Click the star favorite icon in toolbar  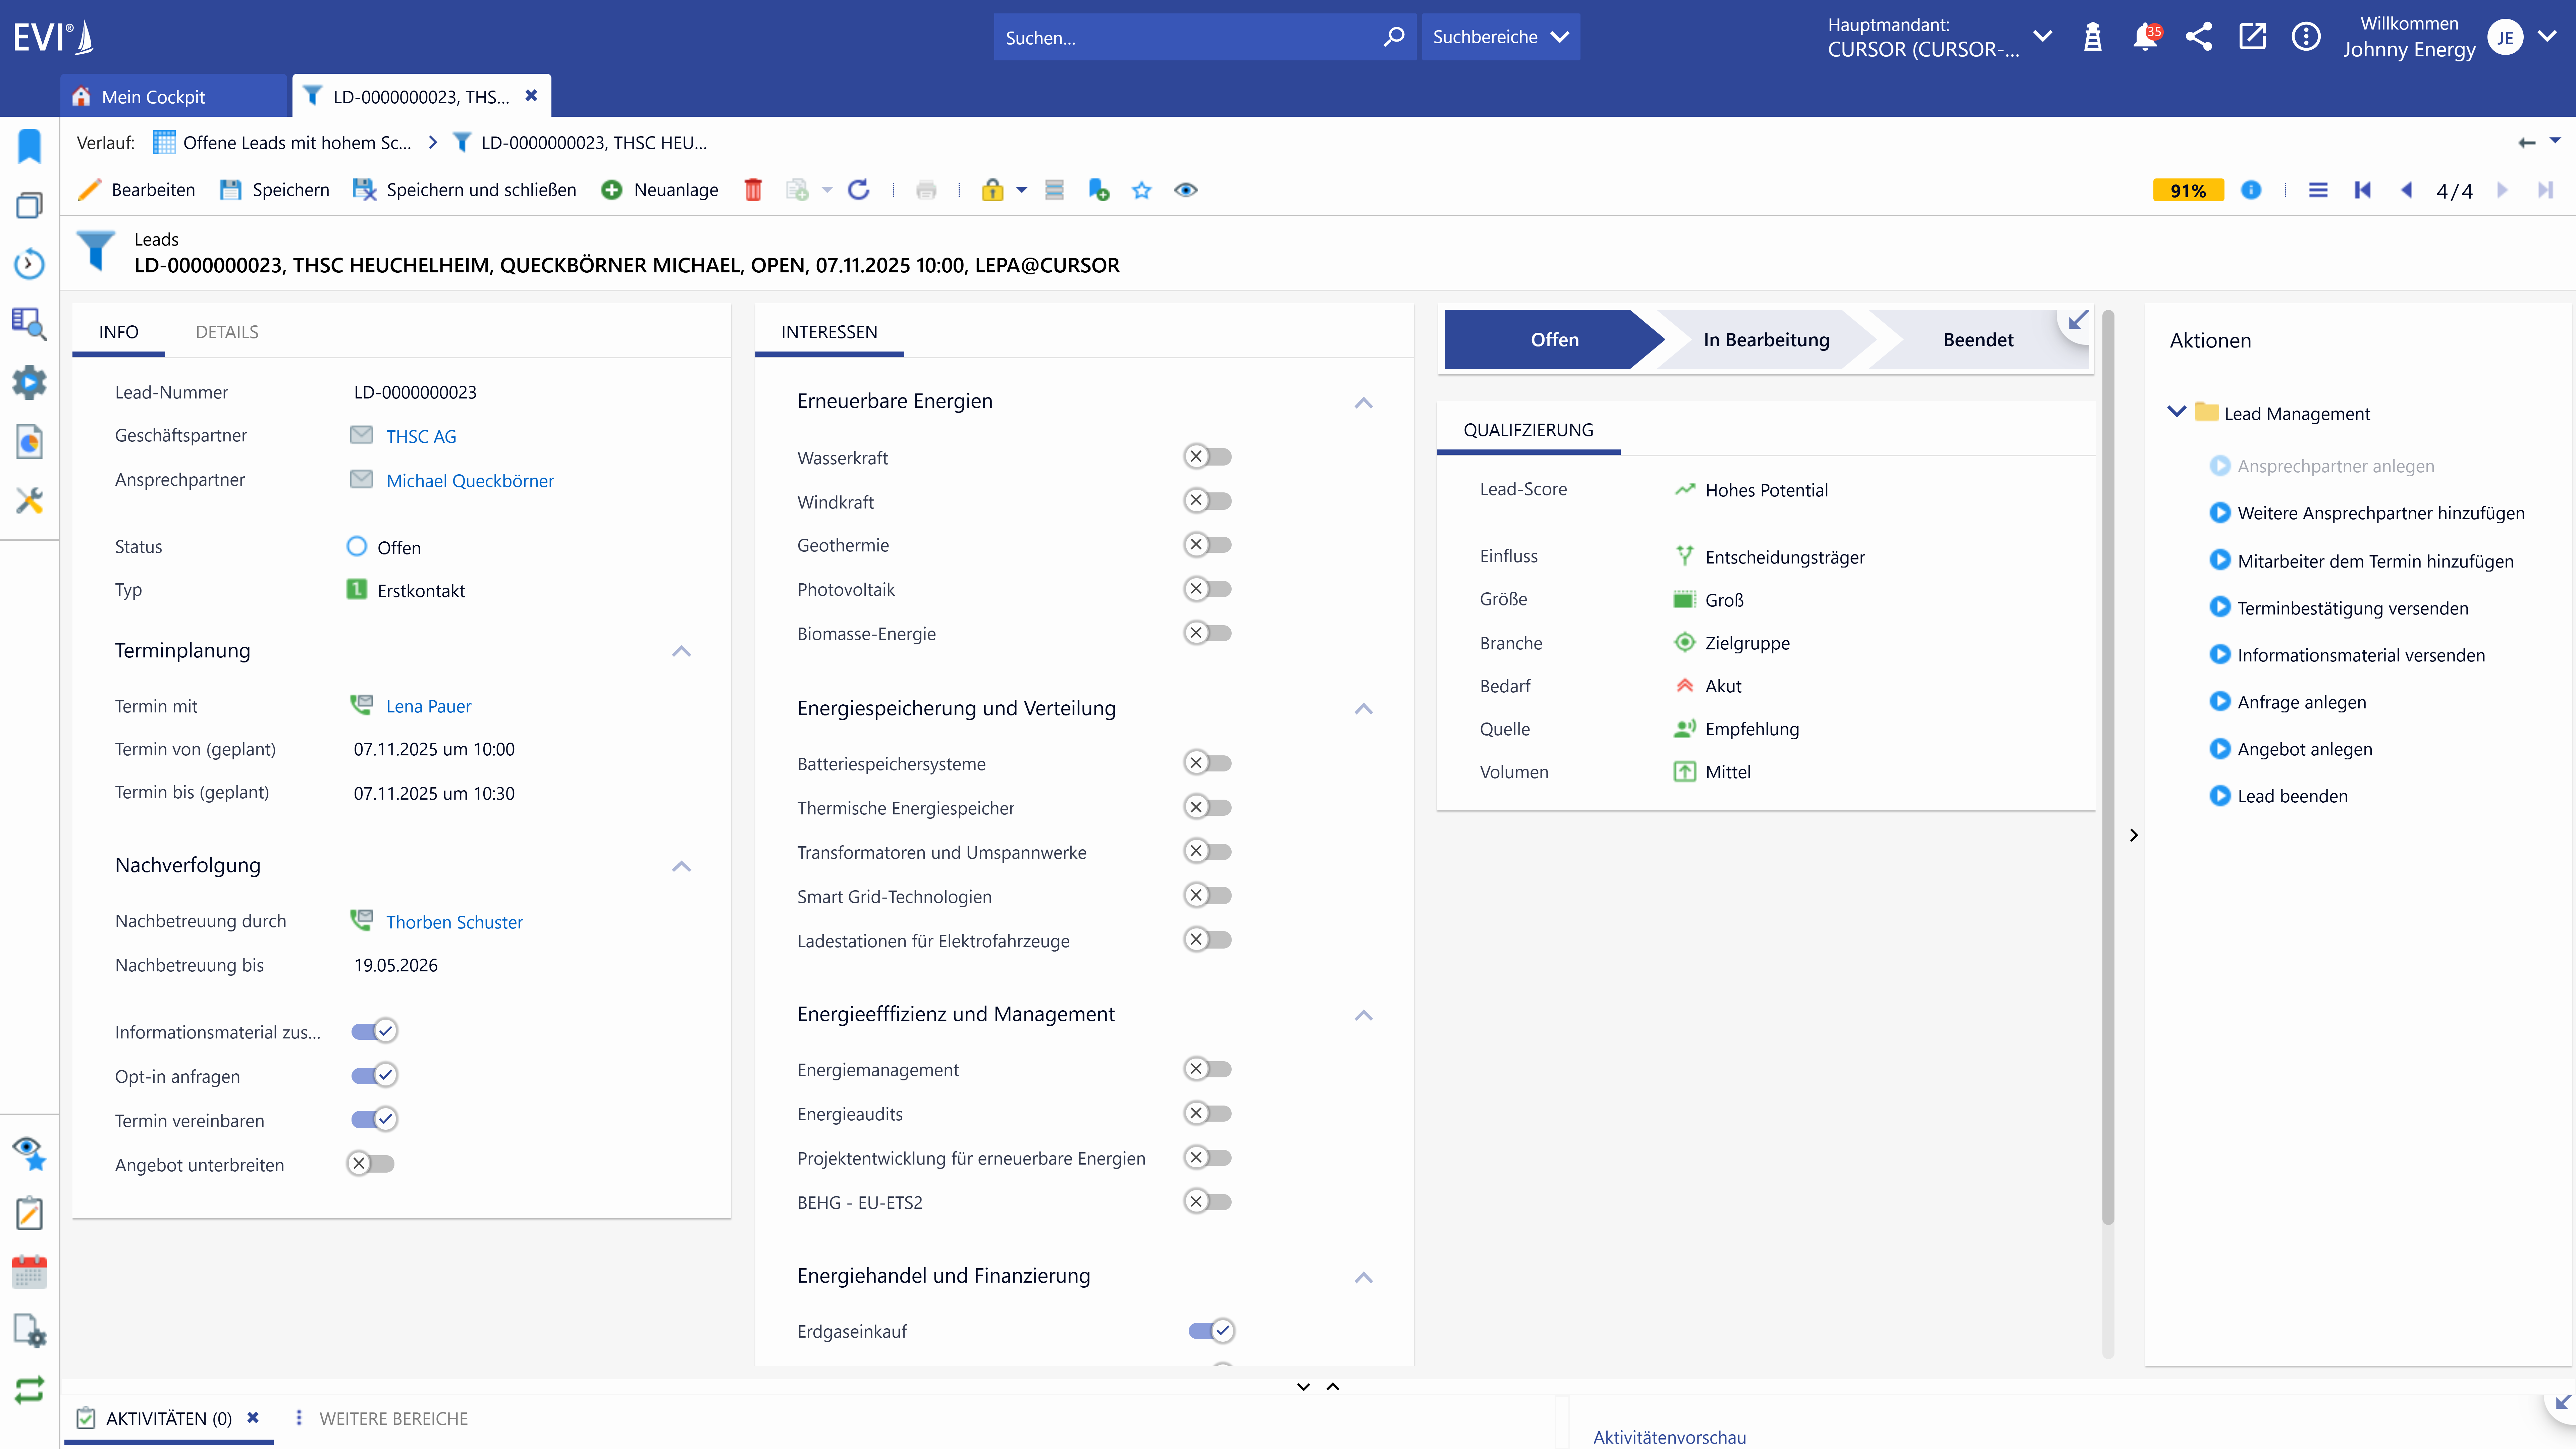click(1141, 190)
